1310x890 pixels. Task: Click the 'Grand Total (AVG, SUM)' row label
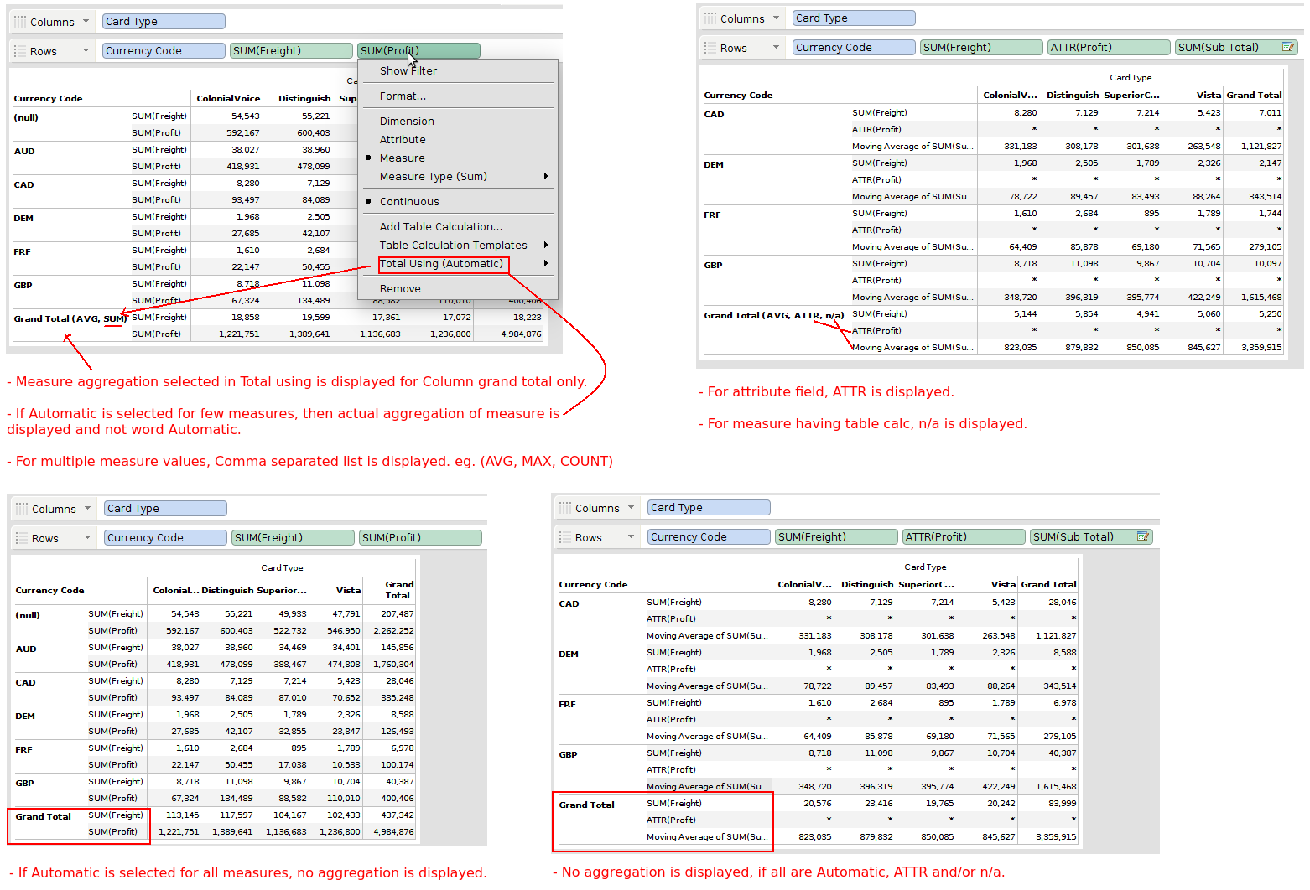point(70,319)
